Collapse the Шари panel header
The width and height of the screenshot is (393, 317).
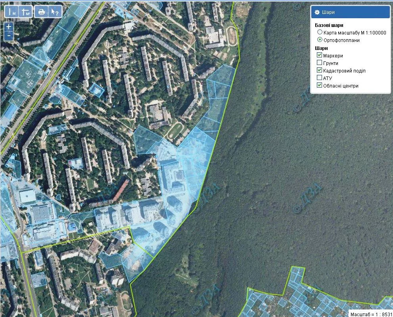pyautogui.click(x=351, y=12)
